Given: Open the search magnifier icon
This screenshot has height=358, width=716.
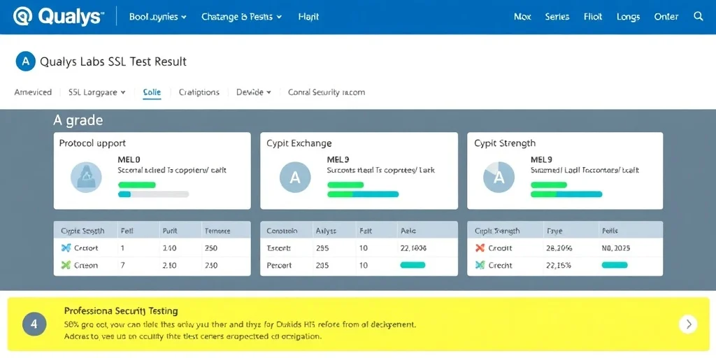Looking at the screenshot, I should (699, 17).
